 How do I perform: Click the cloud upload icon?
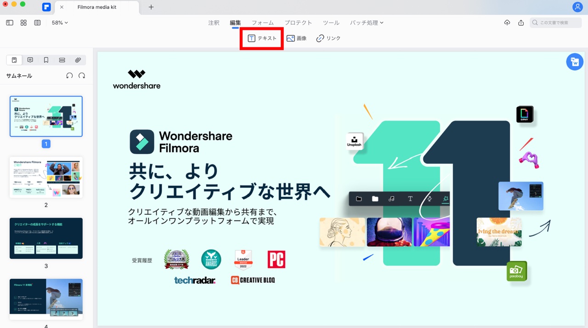(x=507, y=23)
